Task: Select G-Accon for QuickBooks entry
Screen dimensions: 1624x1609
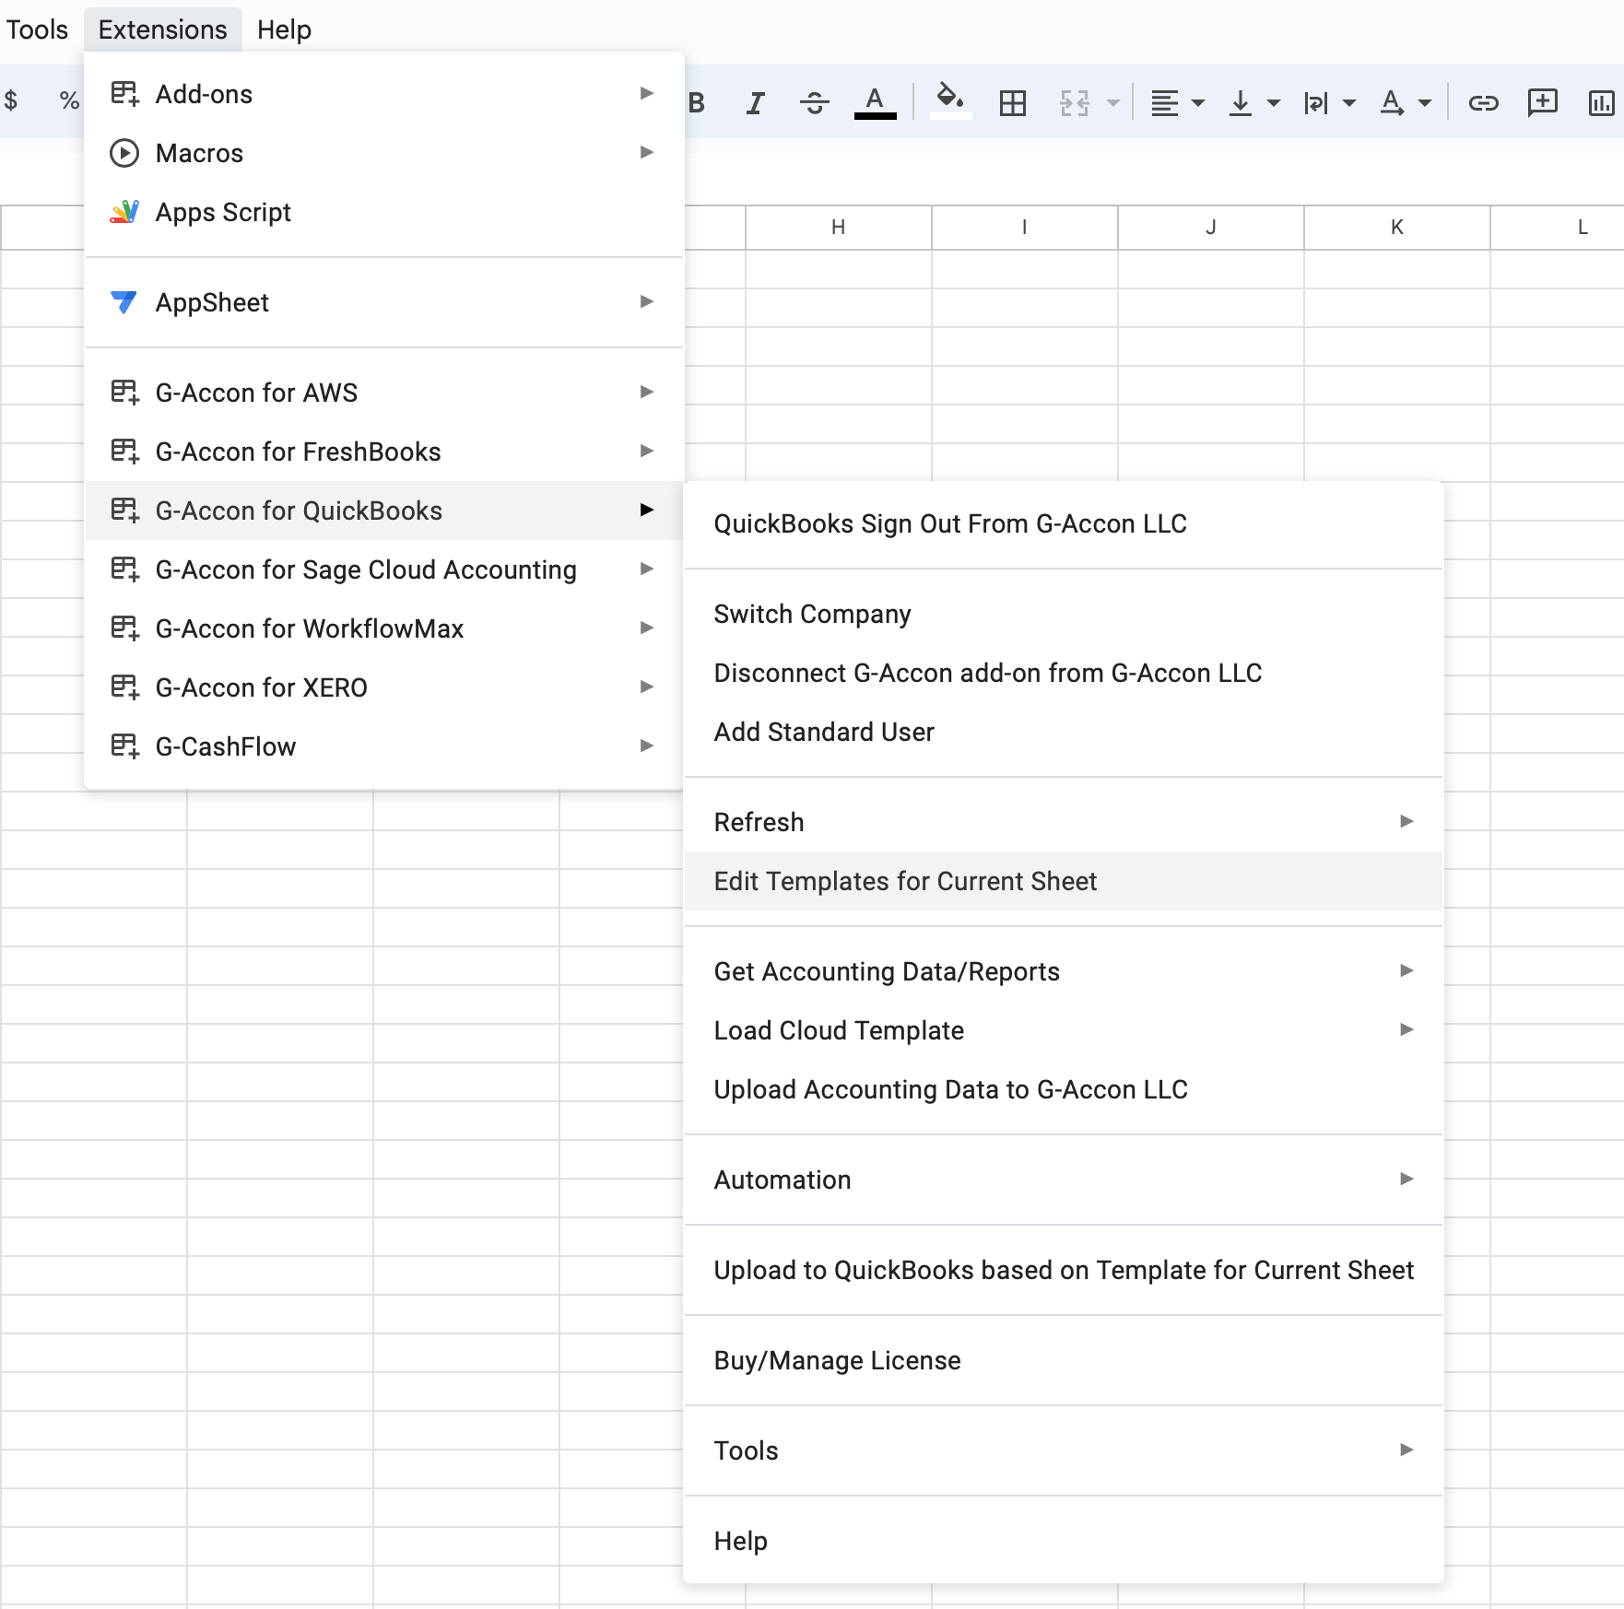Action: click(383, 511)
